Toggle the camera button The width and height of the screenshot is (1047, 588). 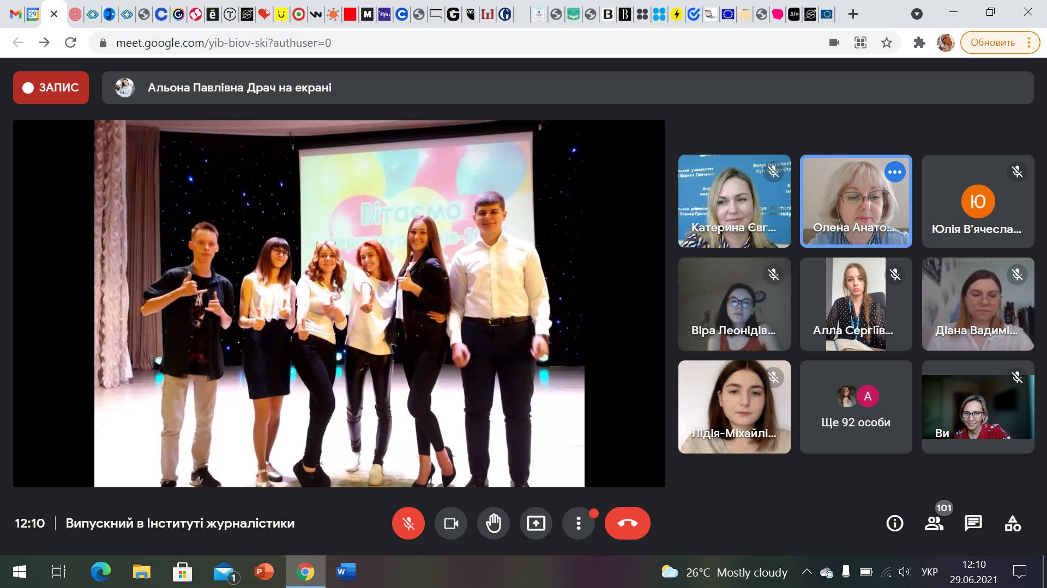pyautogui.click(x=451, y=523)
